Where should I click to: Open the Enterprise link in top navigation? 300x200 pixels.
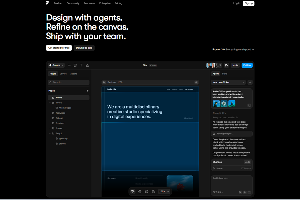click(105, 3)
